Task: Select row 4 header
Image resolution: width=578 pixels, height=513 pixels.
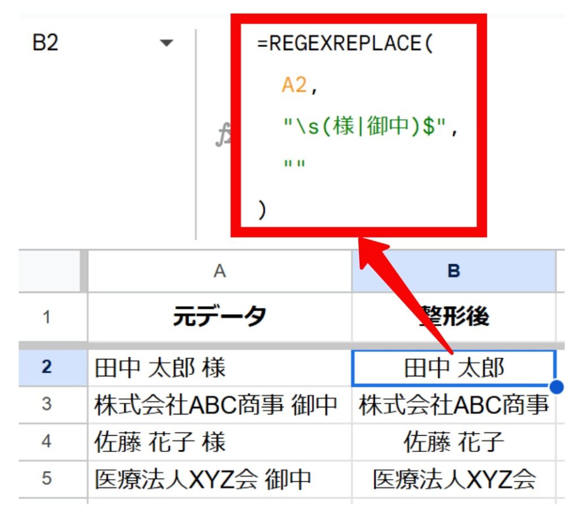Action: [x=46, y=441]
